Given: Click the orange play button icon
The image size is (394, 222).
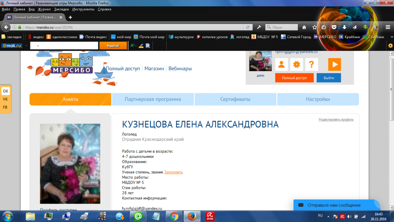Looking at the screenshot, I should [335, 65].
